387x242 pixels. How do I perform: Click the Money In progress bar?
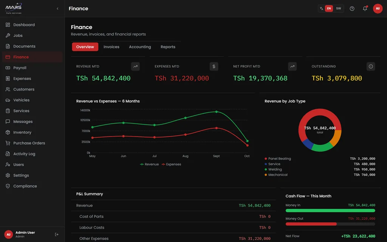tap(330, 211)
